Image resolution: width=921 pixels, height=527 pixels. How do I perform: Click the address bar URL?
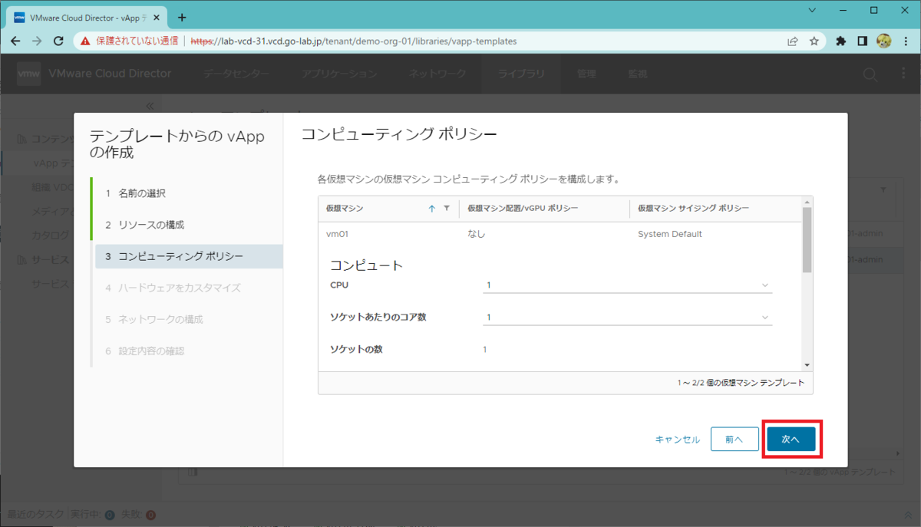pos(354,41)
